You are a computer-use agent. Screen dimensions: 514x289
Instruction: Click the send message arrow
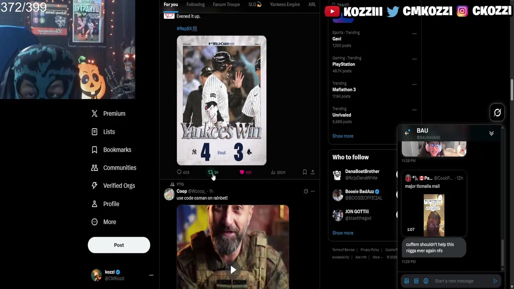pyautogui.click(x=495, y=281)
